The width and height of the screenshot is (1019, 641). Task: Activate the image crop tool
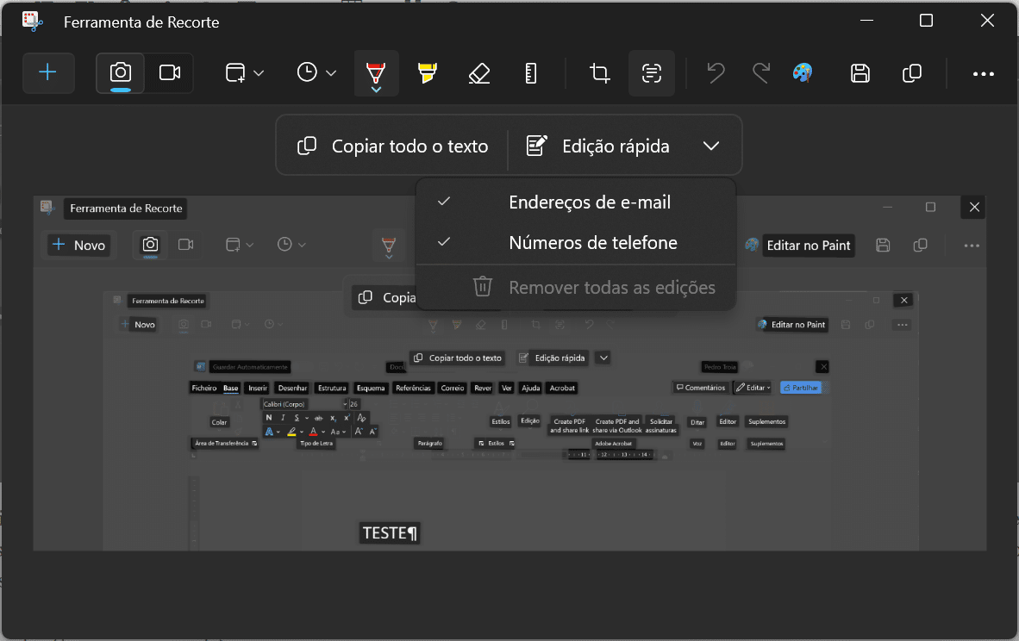tap(600, 73)
